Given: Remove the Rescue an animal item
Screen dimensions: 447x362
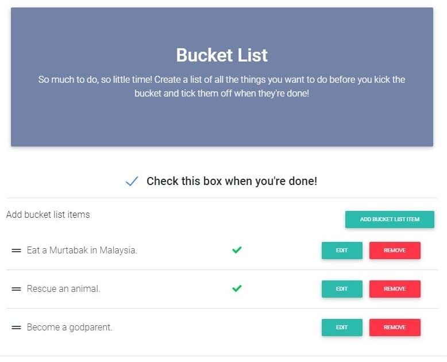Looking at the screenshot, I should (395, 289).
